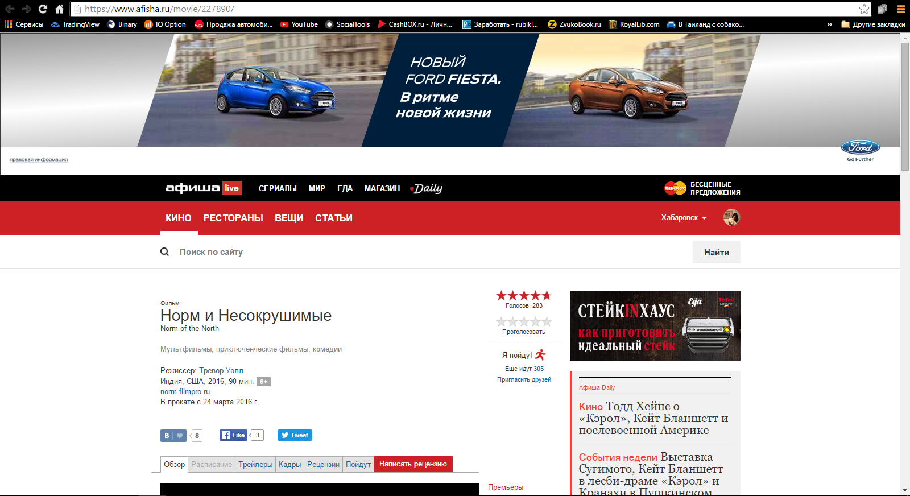Click the running man 'Я пойду' icon
The image size is (910, 496).
coord(540,355)
